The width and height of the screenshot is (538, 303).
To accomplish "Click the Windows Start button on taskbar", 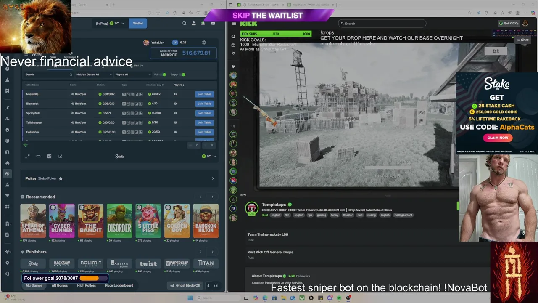I will 190,298.
